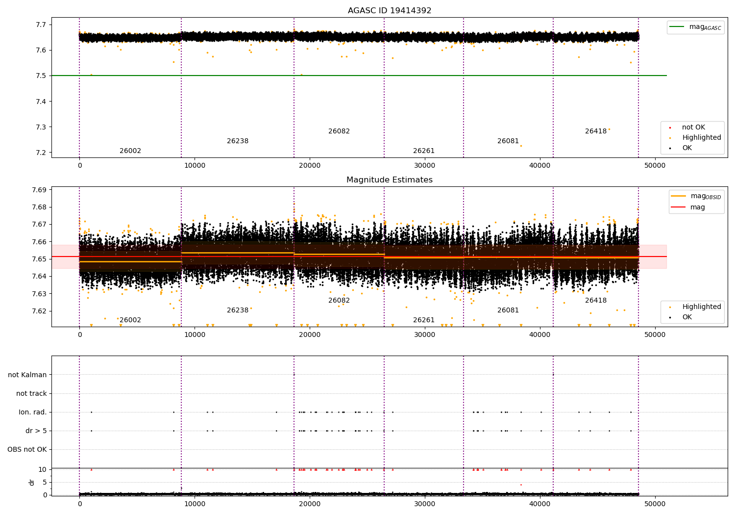Click label 26238 in the Magnitude Estimates plot
Screen dimensions: 735x515
238,310
